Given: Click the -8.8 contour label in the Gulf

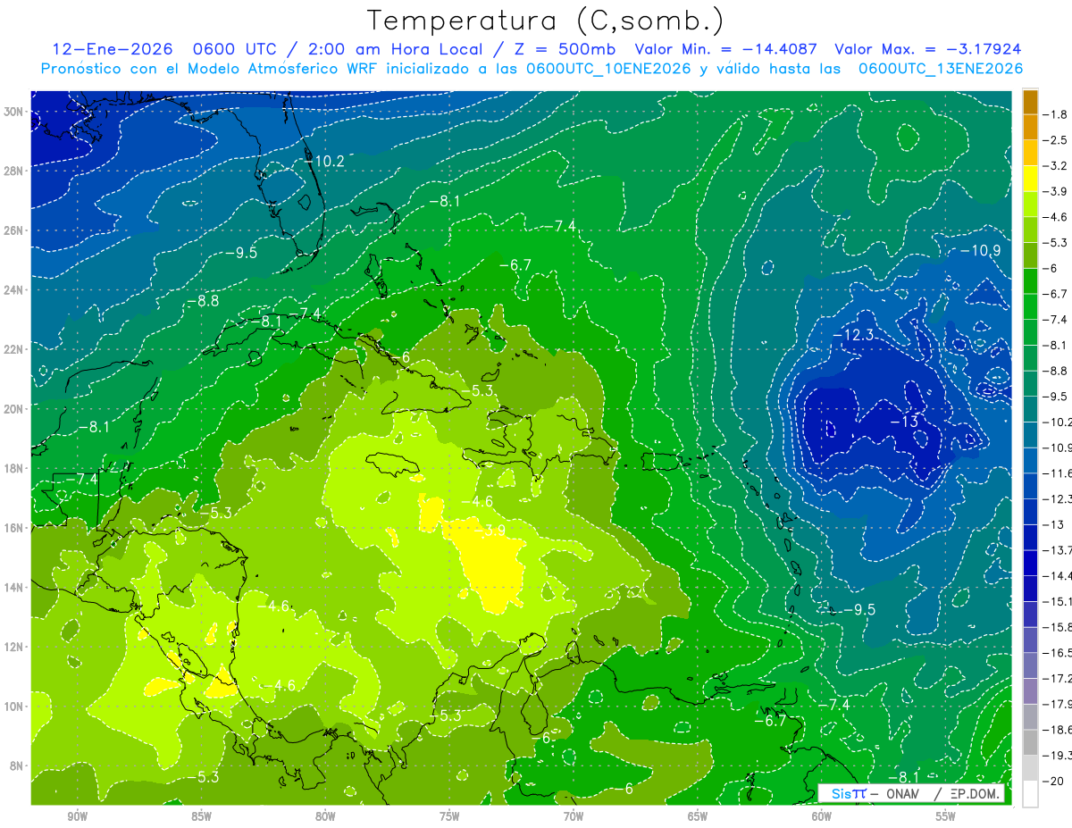Looking at the screenshot, I should pos(202,301).
